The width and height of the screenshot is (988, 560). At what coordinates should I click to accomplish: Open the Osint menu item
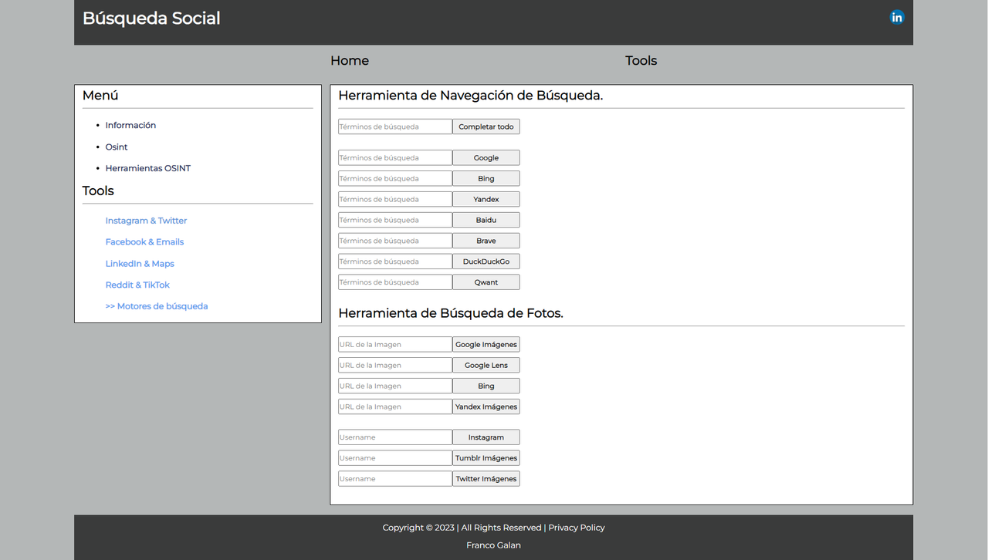pos(117,147)
